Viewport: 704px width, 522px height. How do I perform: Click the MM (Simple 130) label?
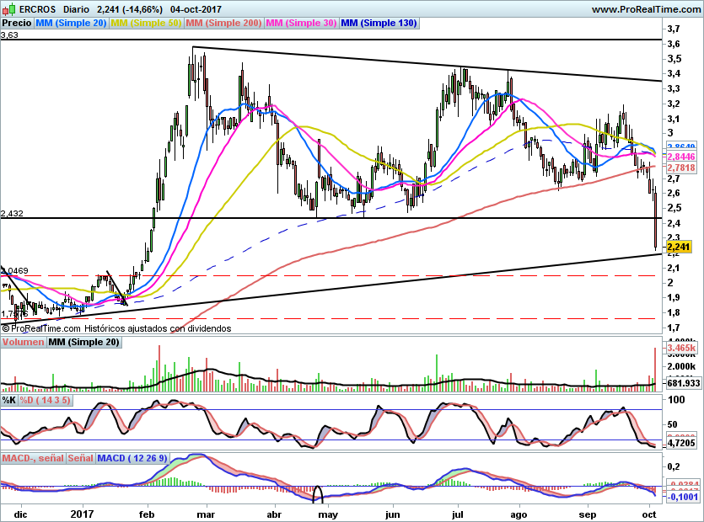(x=379, y=23)
